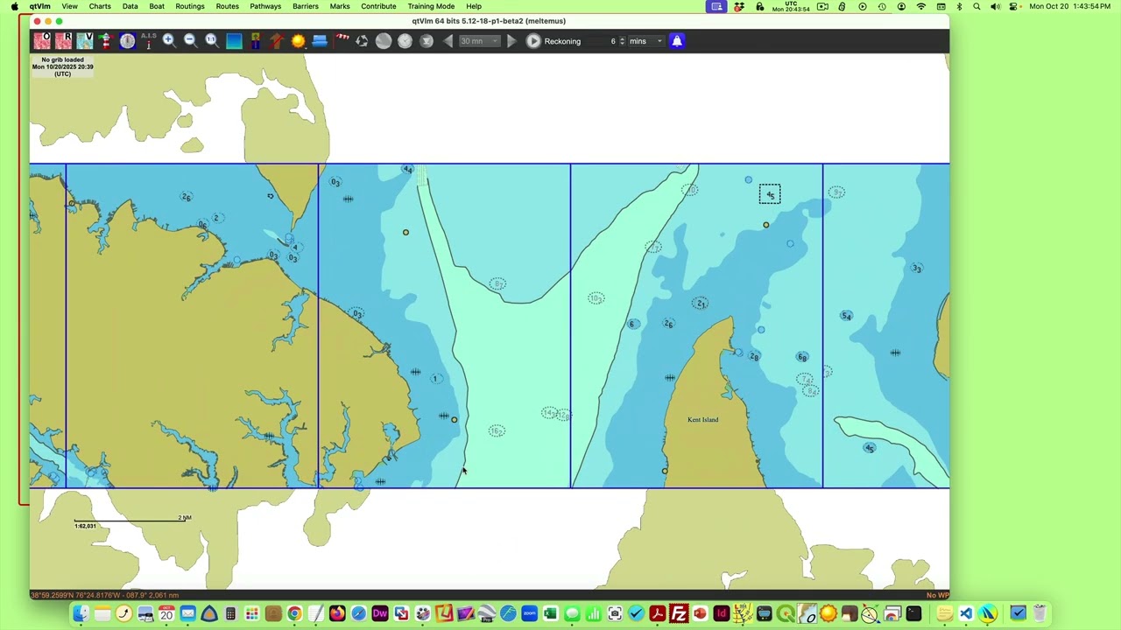Image resolution: width=1121 pixels, height=630 pixels.
Task: Open the Boat menu
Action: click(157, 6)
